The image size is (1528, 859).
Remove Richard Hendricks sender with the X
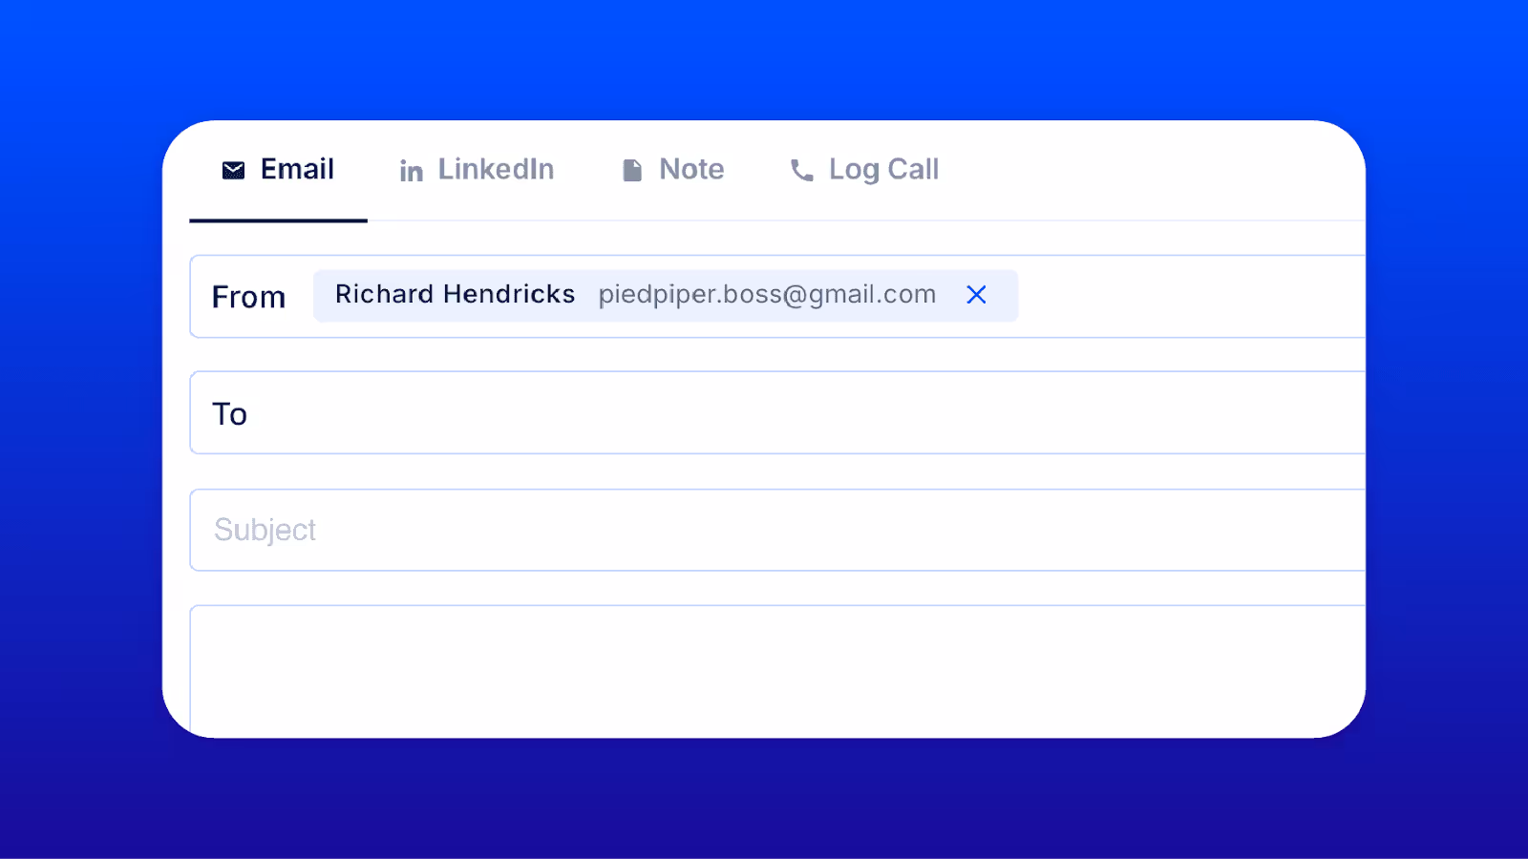tap(976, 295)
